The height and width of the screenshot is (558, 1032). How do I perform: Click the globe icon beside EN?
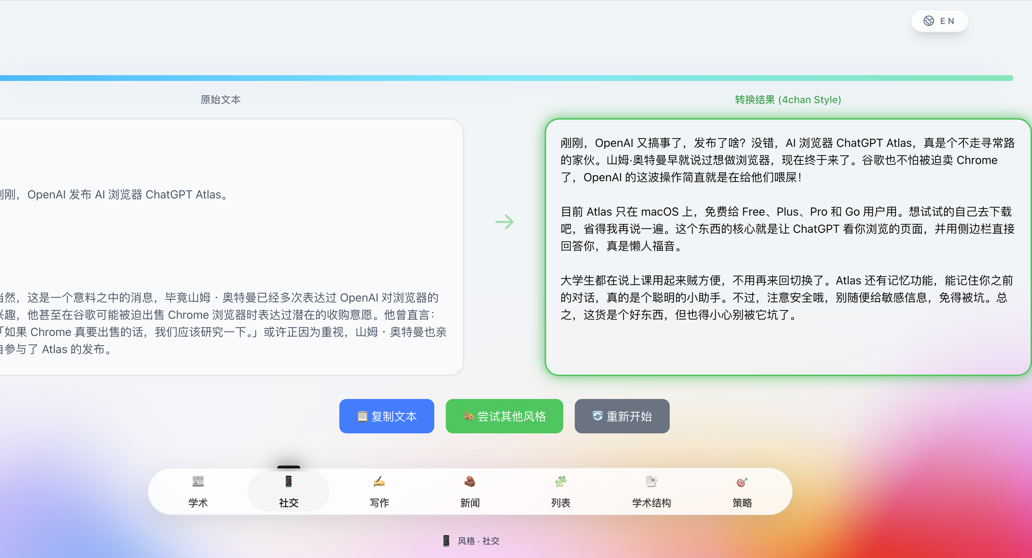point(929,21)
